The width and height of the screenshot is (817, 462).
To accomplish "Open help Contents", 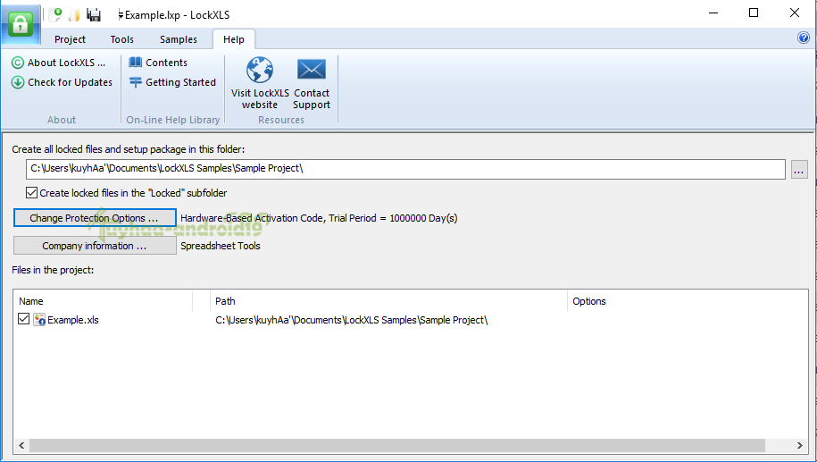I will click(x=158, y=63).
